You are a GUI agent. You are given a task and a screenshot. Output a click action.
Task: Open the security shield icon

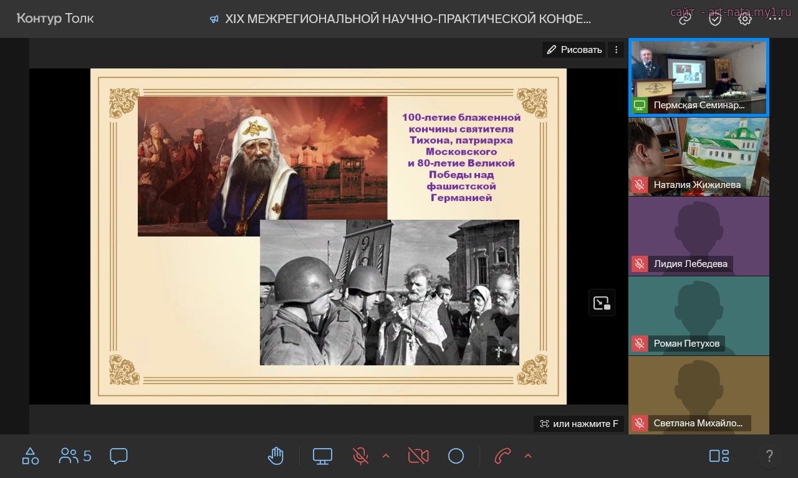[x=715, y=19]
